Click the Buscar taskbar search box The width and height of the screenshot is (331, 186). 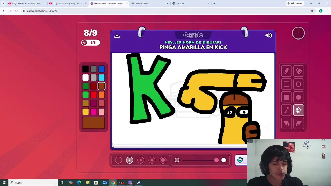pyautogui.click(x=33, y=183)
